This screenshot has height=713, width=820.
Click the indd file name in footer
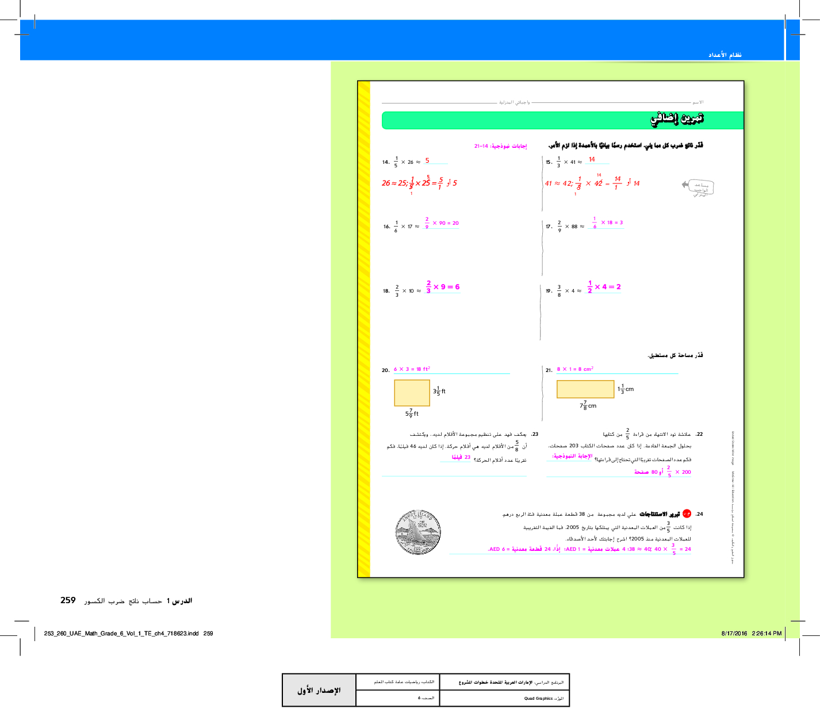point(121,634)
